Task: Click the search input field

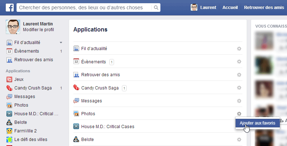Action: tap(84, 8)
